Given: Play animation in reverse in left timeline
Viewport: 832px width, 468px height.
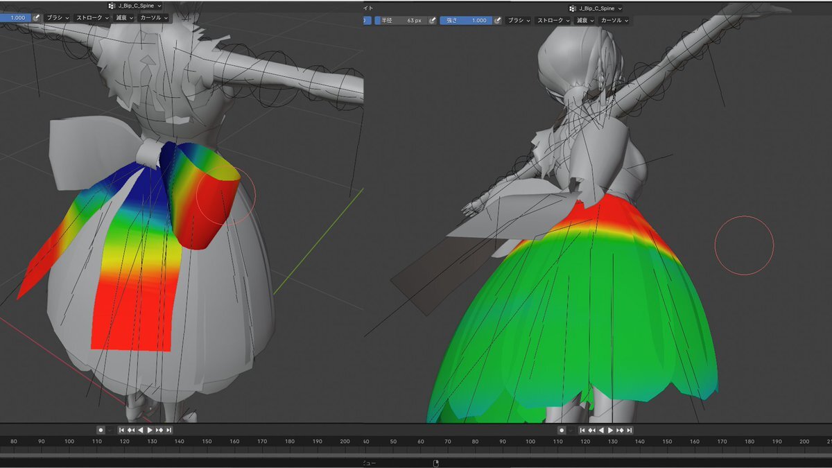Looking at the screenshot, I should coord(141,430).
